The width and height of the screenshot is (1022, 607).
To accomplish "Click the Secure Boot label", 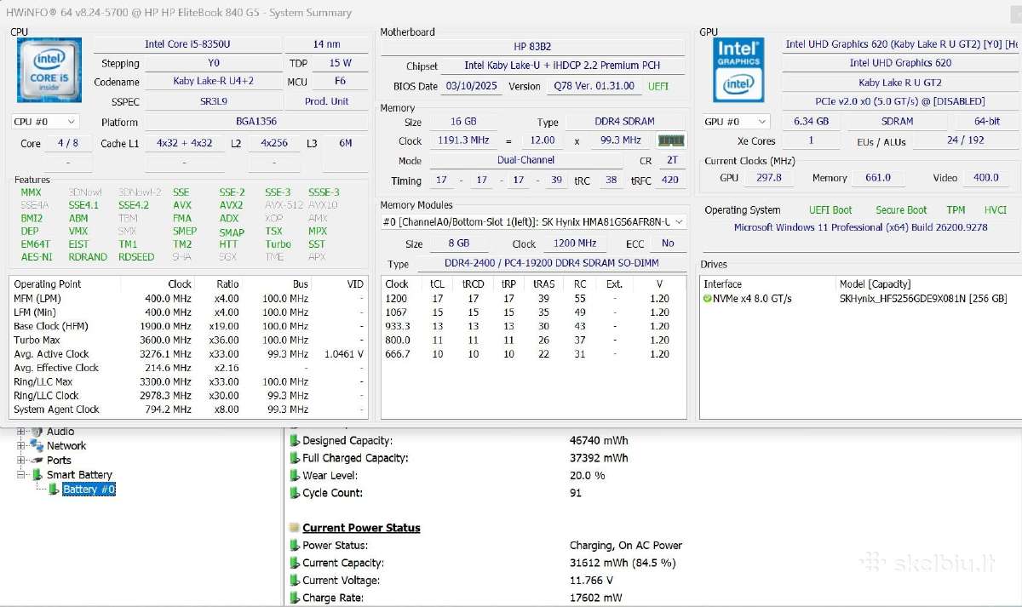I will 901,210.
